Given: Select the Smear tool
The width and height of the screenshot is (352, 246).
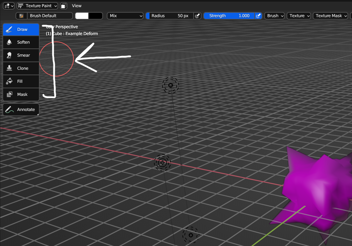Looking at the screenshot, I should point(21,55).
